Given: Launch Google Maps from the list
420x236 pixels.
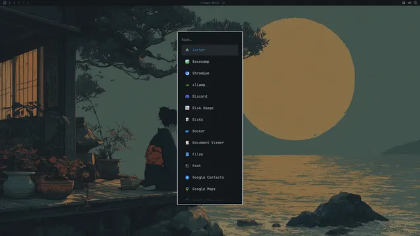Looking at the screenshot, I should point(210,189).
